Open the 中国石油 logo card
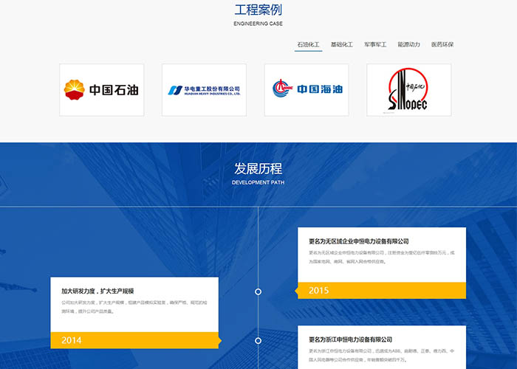 pos(102,90)
